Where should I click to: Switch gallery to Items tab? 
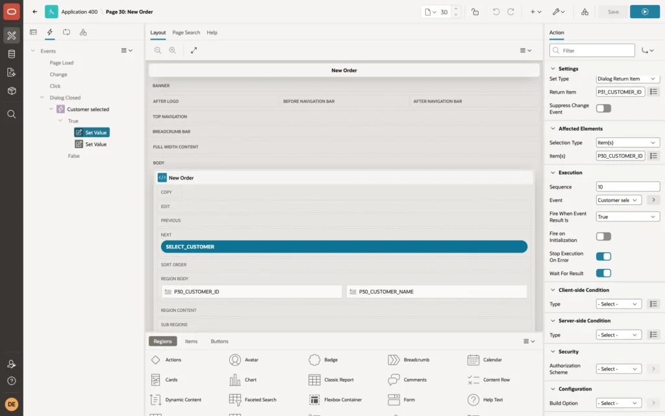coord(192,341)
